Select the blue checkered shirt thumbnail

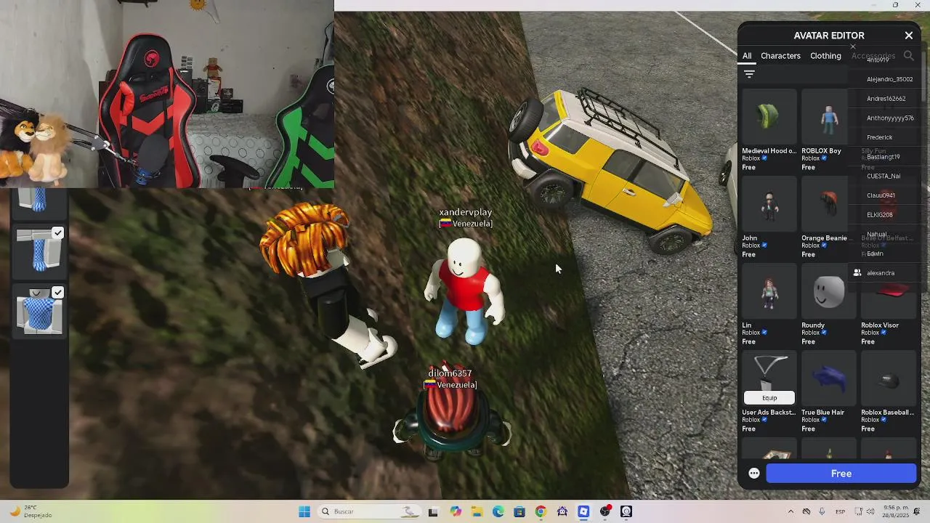click(39, 311)
